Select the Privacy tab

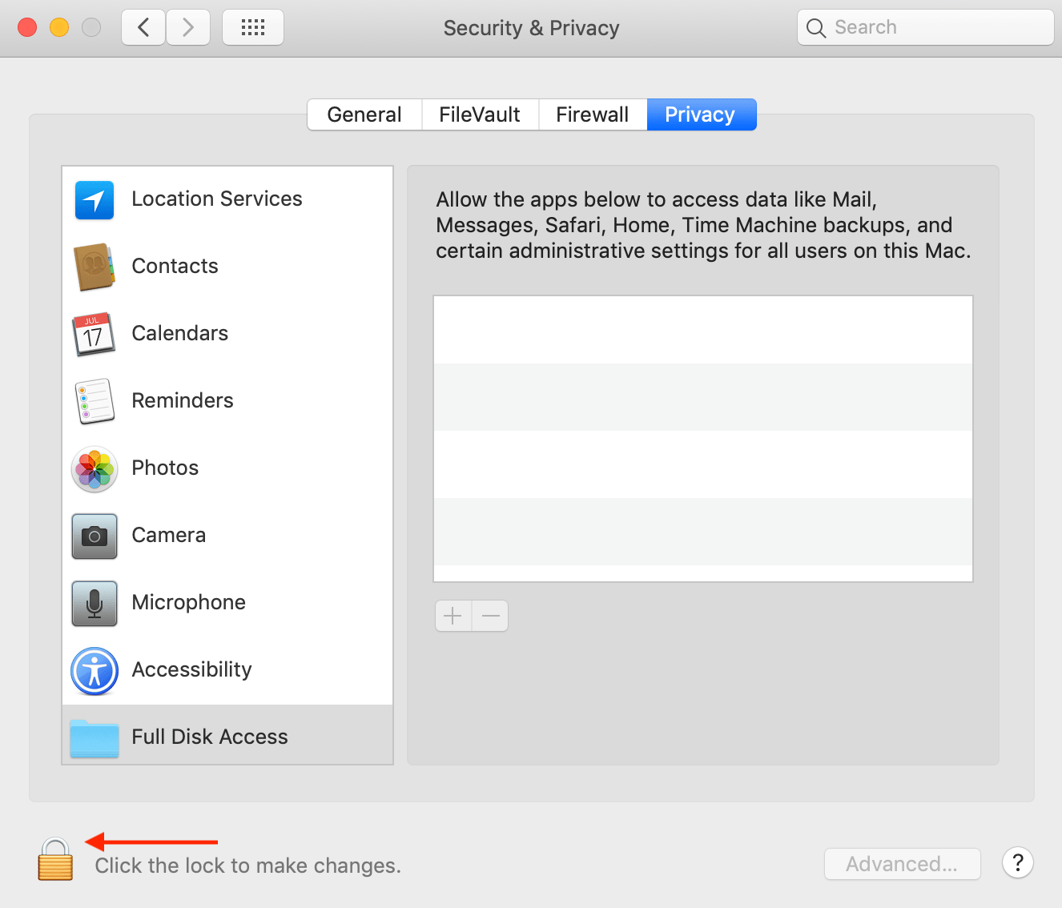(x=701, y=115)
